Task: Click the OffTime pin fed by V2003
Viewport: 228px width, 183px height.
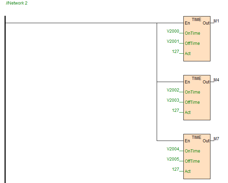Action: [x=192, y=102]
